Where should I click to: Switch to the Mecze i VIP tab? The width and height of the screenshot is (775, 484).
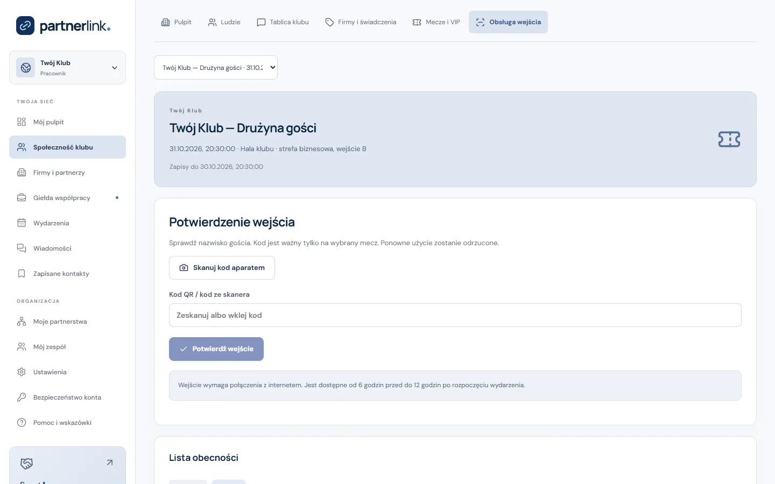point(436,22)
